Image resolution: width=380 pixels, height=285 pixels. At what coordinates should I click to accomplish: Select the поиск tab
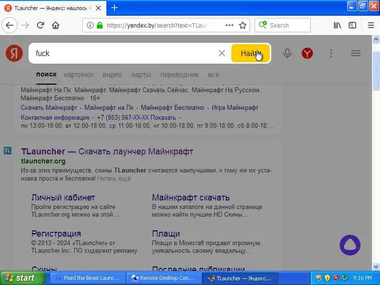(46, 75)
